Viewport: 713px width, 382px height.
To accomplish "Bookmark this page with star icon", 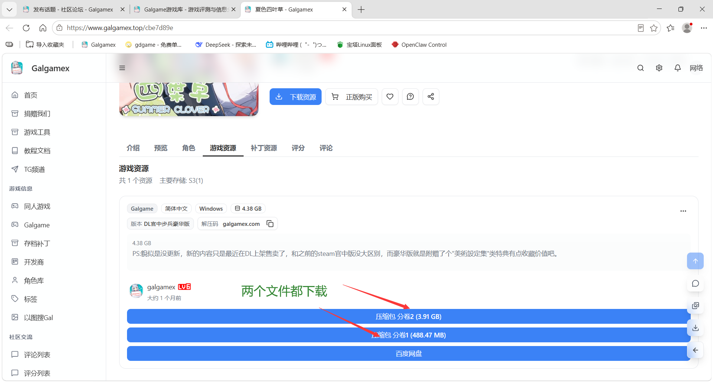I will (x=654, y=28).
